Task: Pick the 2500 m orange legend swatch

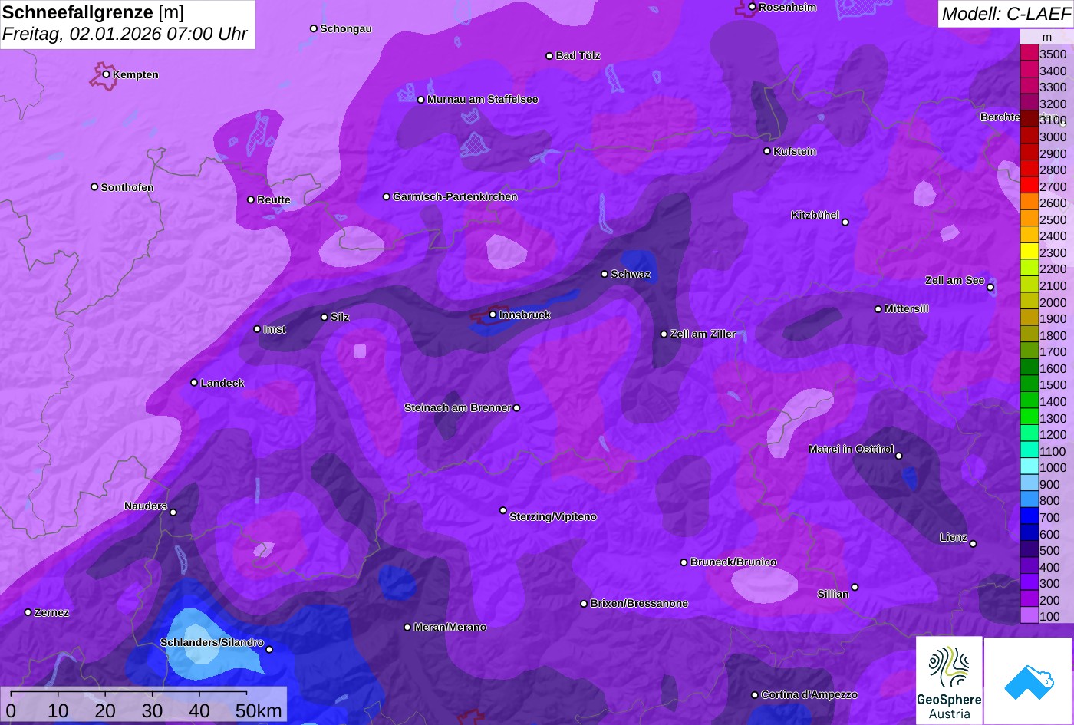Action: click(1029, 219)
